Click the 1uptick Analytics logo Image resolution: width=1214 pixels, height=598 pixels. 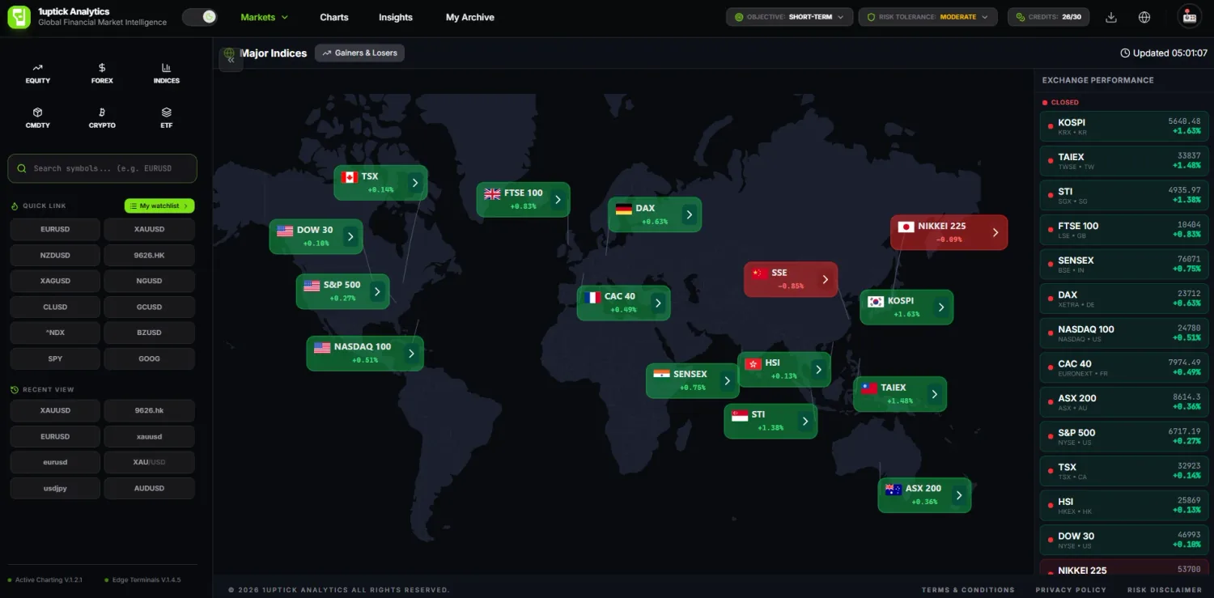coord(19,17)
